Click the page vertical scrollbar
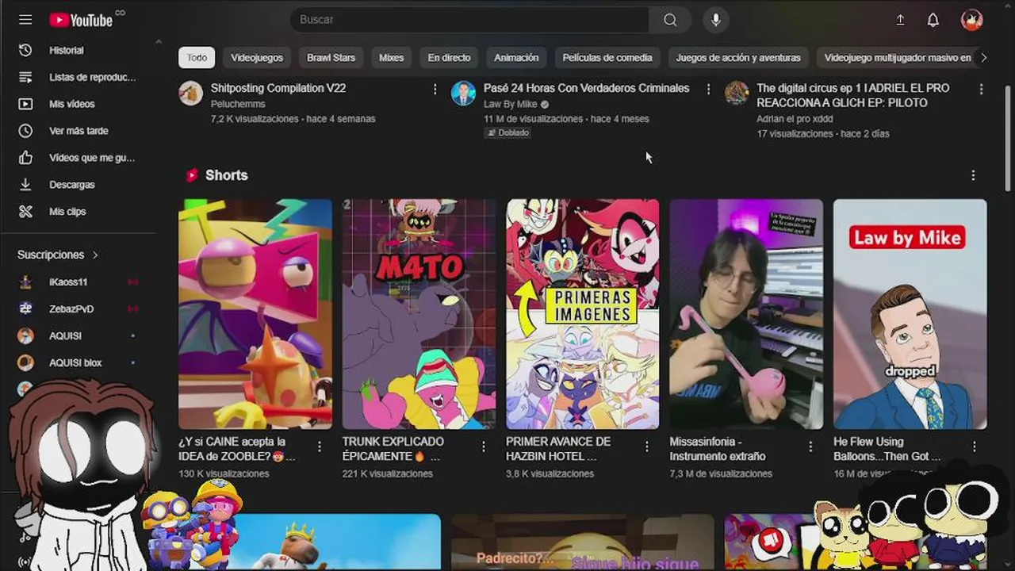The height and width of the screenshot is (571, 1015). click(x=1009, y=138)
